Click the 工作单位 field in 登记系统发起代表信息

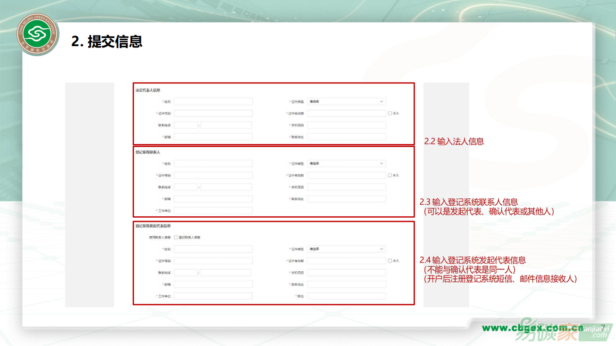pos(213,296)
